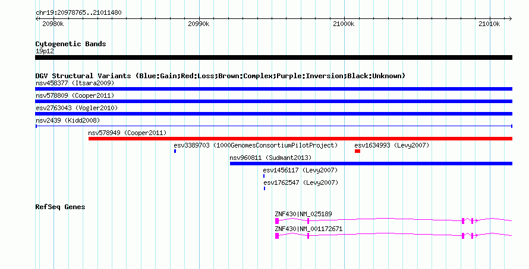Open the Cytogenetic Bands track title
Viewport: 529px width, 269px height.
[x=71, y=44]
